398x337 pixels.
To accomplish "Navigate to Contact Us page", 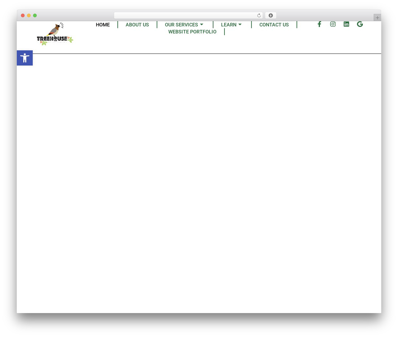I will [x=274, y=25].
